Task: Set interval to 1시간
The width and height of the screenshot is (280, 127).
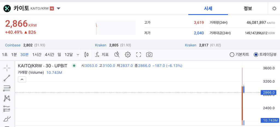Action: coord(37,55)
